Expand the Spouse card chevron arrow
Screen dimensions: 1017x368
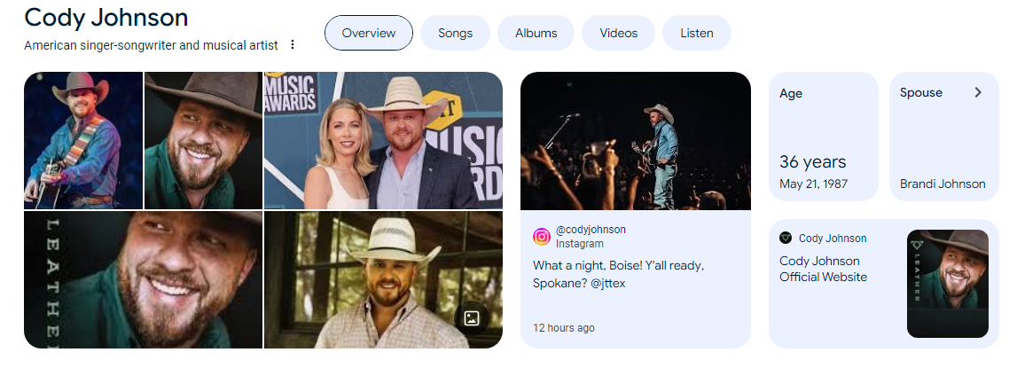978,93
